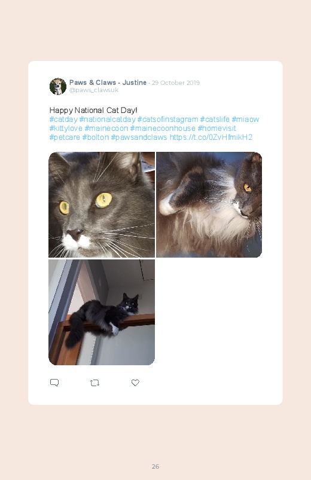The height and width of the screenshot is (480, 311).
Task: Open the Paws & Claws profile avatar
Action: 58,86
